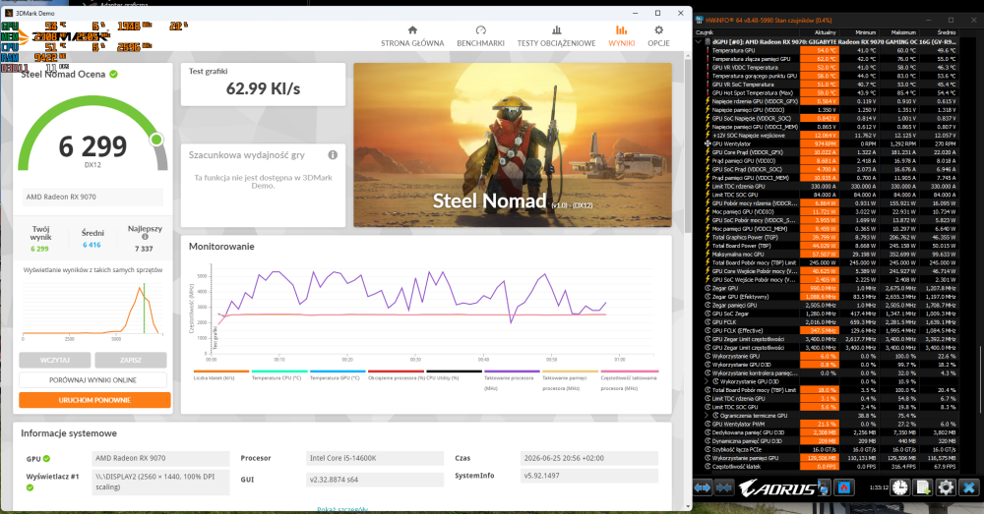Click the flame chip icon in HWiNFO toolbar

click(x=844, y=487)
